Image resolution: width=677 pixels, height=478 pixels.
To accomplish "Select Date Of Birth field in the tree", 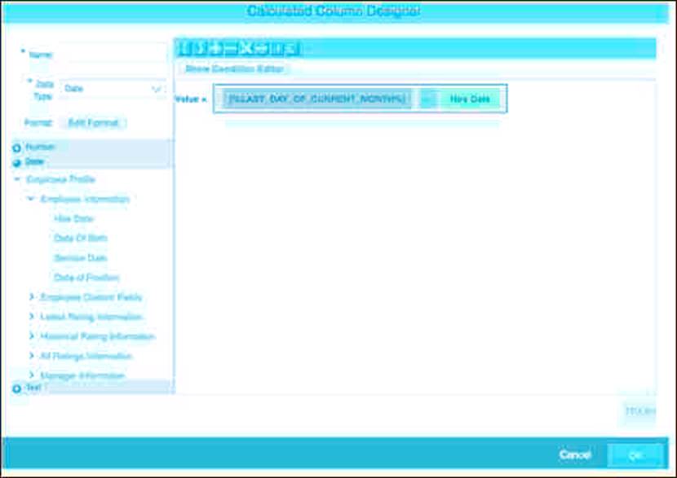I will 80,239.
